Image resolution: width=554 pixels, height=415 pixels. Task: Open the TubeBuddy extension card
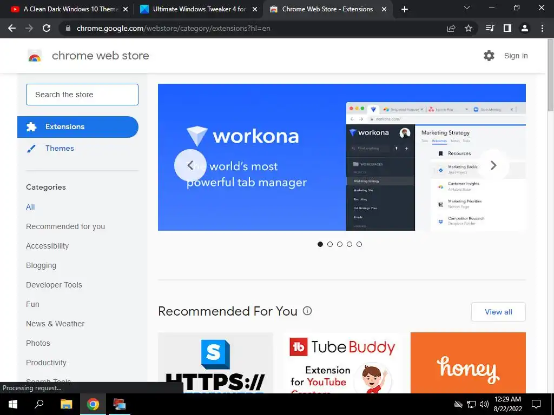pos(342,363)
